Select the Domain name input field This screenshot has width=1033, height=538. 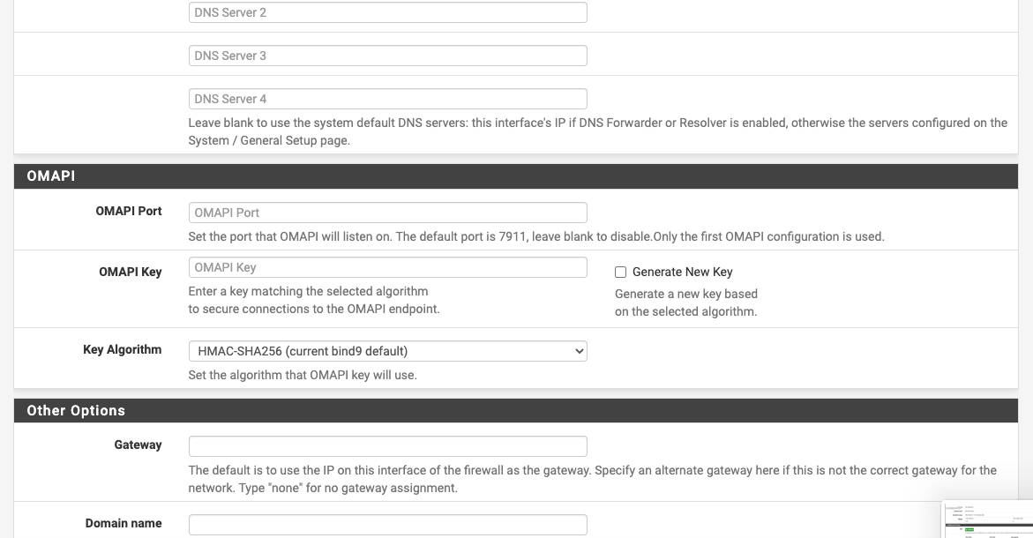(387, 525)
